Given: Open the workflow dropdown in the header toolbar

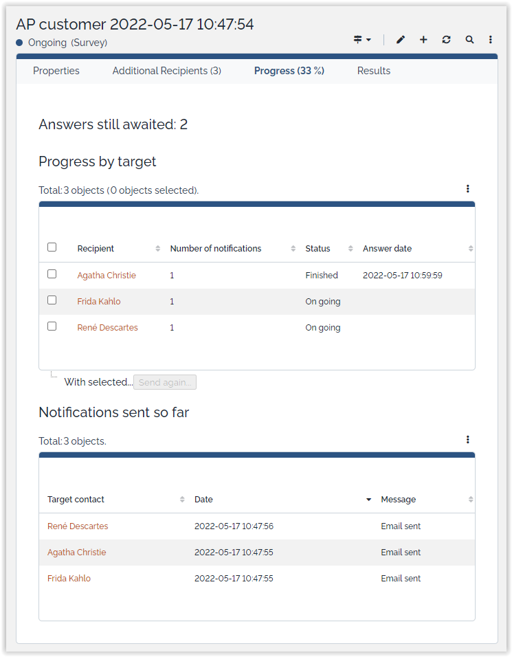Looking at the screenshot, I should tap(362, 40).
